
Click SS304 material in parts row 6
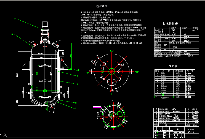(x=195, y=111)
